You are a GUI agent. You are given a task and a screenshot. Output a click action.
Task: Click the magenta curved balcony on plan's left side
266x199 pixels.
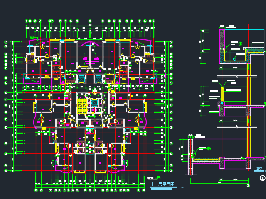[x=35, y=120]
